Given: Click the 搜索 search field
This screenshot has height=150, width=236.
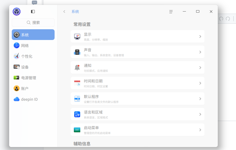Looking at the screenshot, I should pos(33,23).
